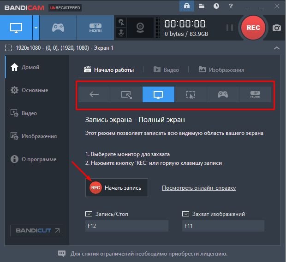Take a screenshot with camera icon
286x262 pixels.
277,28
